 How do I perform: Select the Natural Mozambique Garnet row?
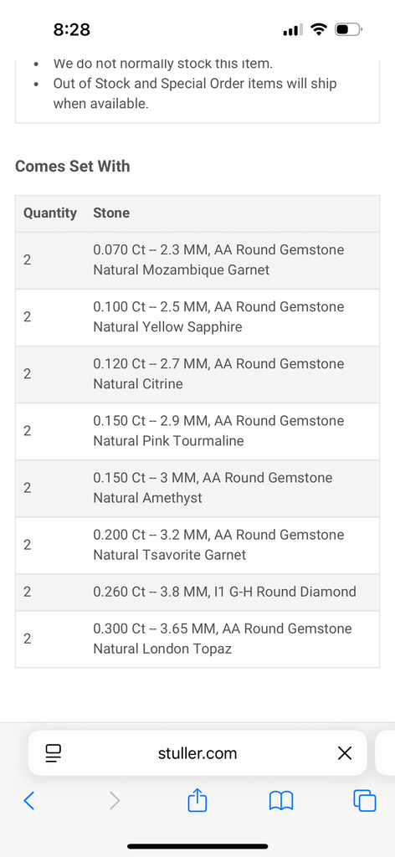pyautogui.click(x=197, y=260)
